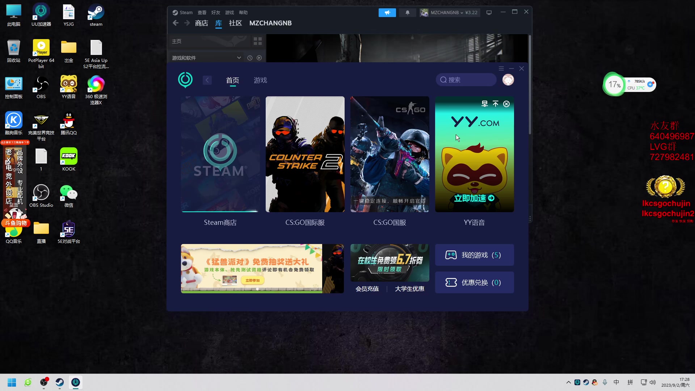Open Steam 好友 menu
Screen dimensions: 695x391
coord(216,13)
